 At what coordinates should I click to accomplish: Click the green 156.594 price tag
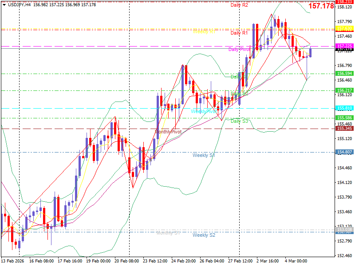tap(344, 74)
